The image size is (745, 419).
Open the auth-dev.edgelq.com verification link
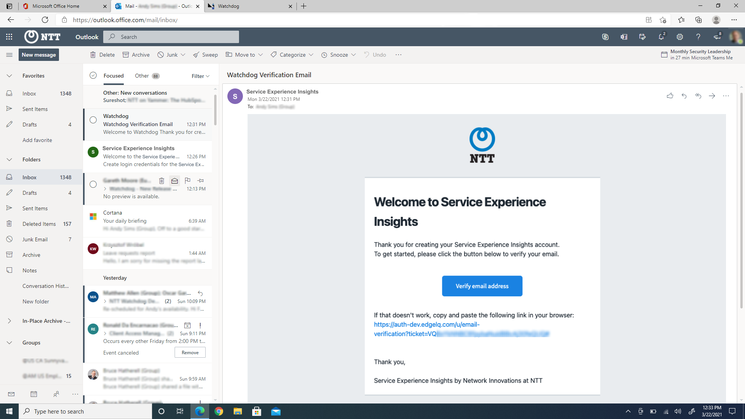[461, 329]
